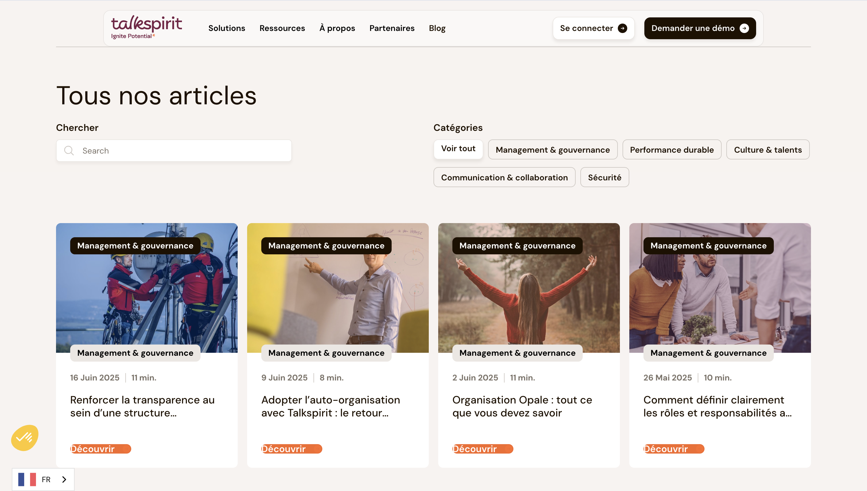
Task: Click grey Management tag on 9 Juin card
Action: click(326, 353)
